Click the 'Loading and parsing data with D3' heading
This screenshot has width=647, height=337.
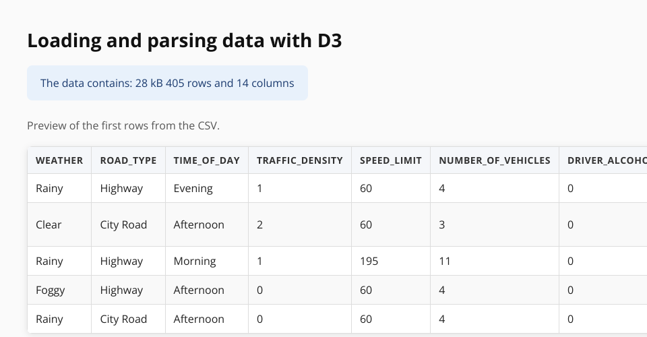[x=185, y=41]
